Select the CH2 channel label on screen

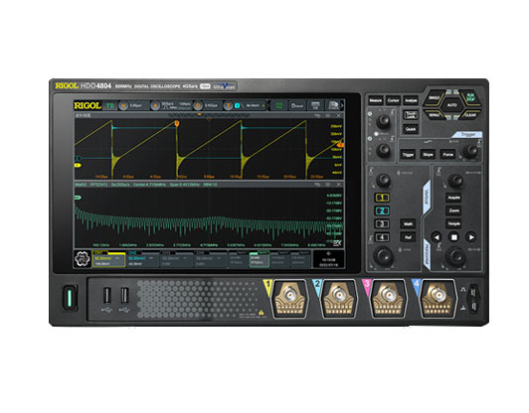click(x=132, y=252)
